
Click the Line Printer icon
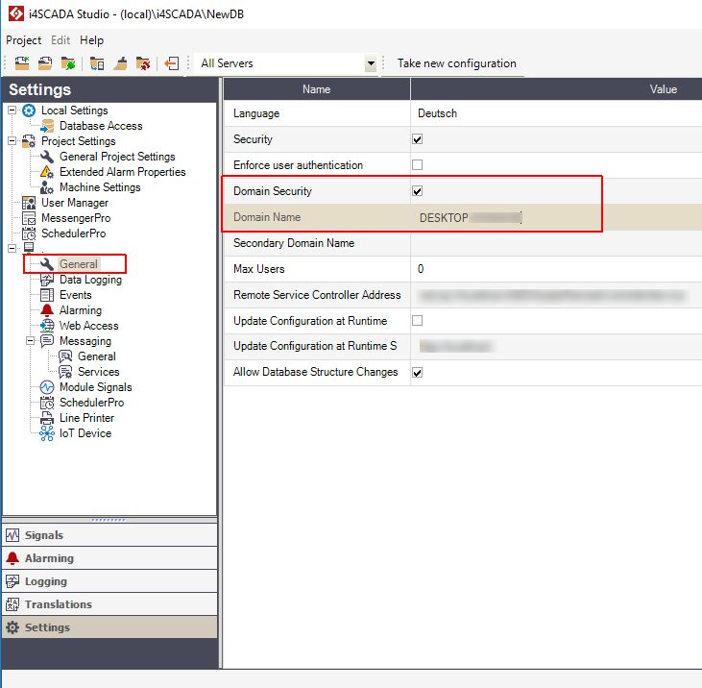47,418
